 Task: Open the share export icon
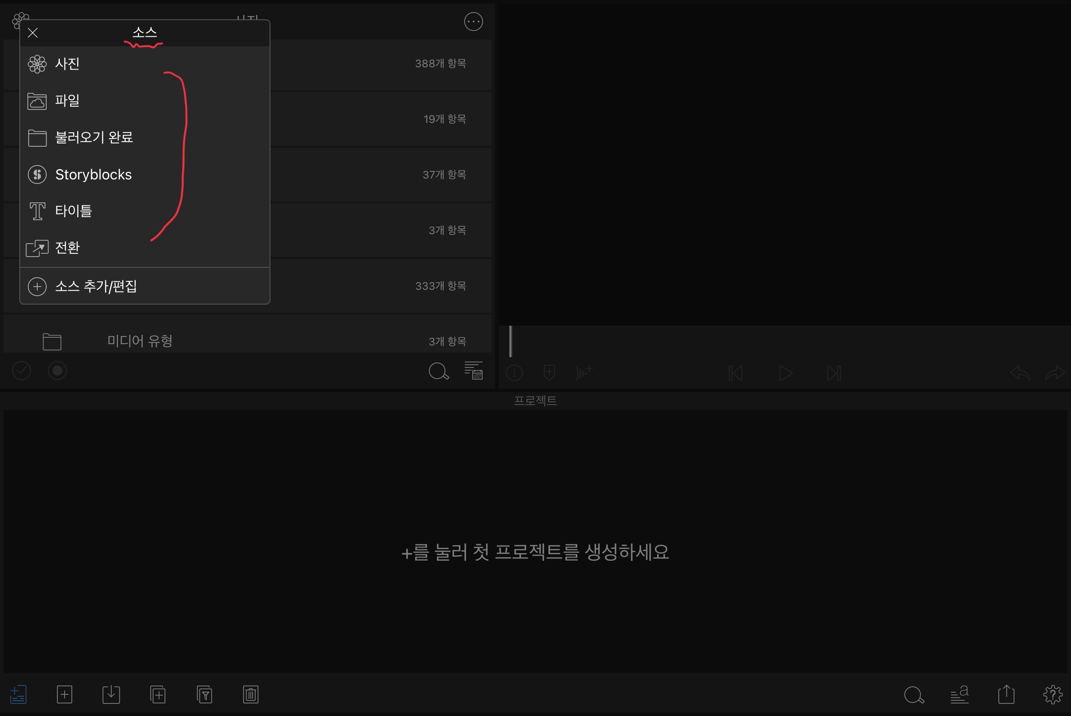click(x=1006, y=694)
